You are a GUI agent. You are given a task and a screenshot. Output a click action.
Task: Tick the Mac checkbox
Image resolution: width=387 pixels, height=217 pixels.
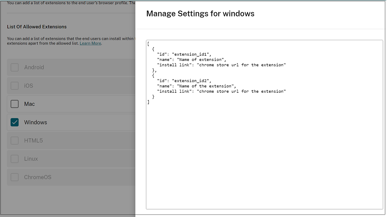(x=15, y=104)
